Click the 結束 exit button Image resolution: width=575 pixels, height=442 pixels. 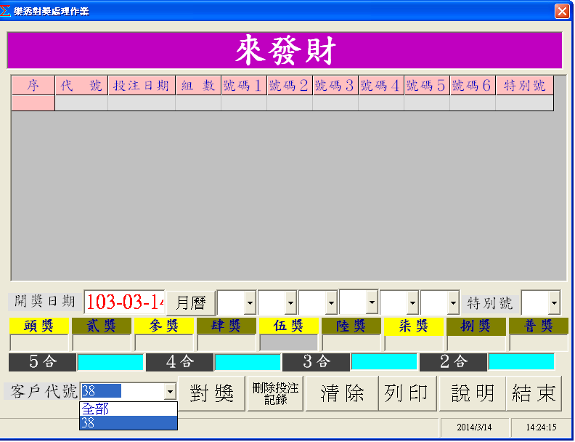[x=534, y=393]
